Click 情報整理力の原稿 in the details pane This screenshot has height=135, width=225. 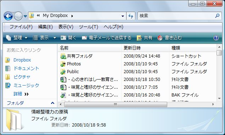tap(50, 112)
